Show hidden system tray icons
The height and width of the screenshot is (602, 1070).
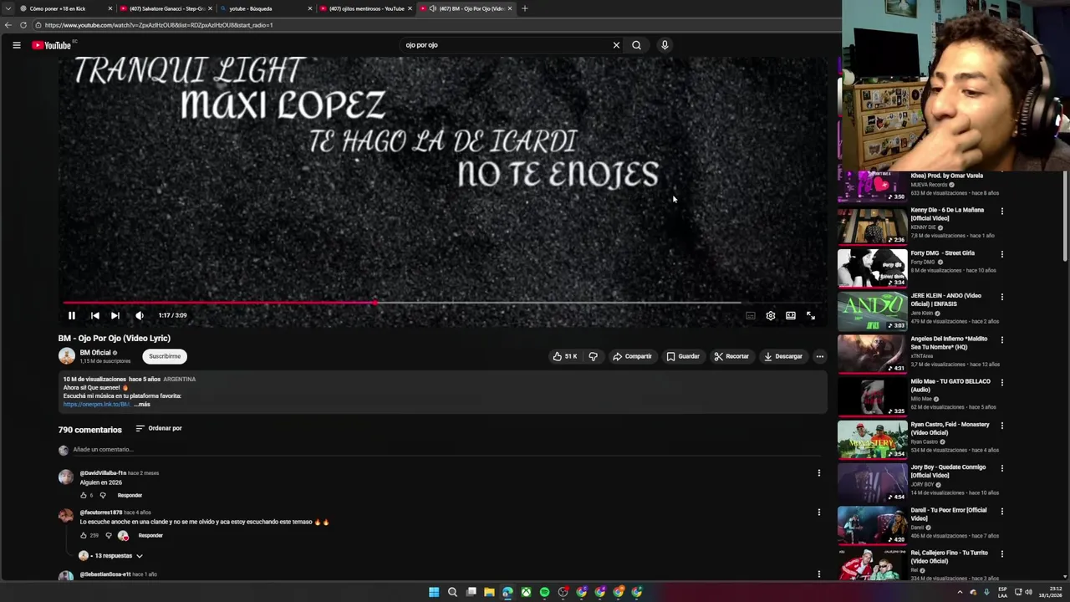click(960, 592)
